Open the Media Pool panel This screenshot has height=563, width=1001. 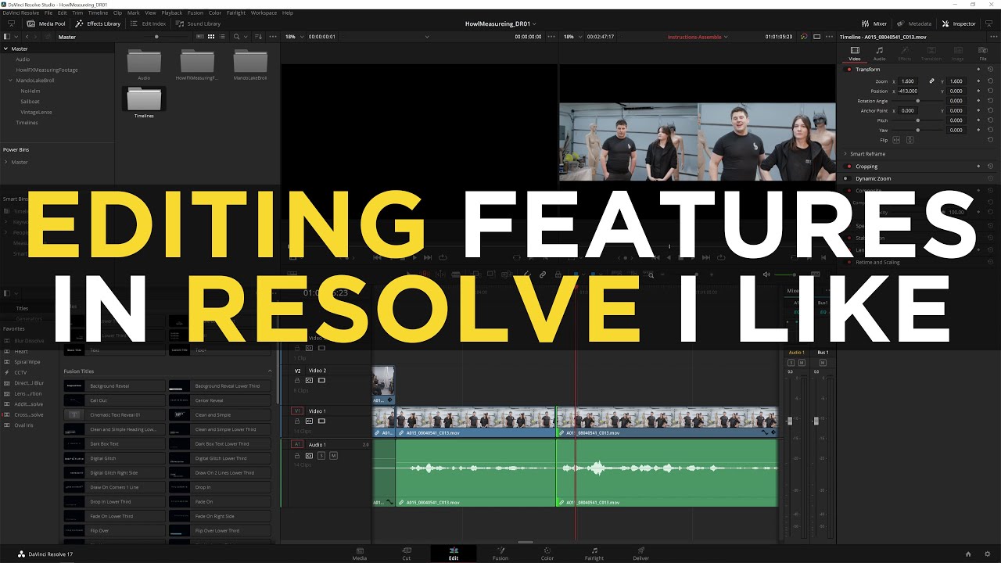(x=46, y=23)
